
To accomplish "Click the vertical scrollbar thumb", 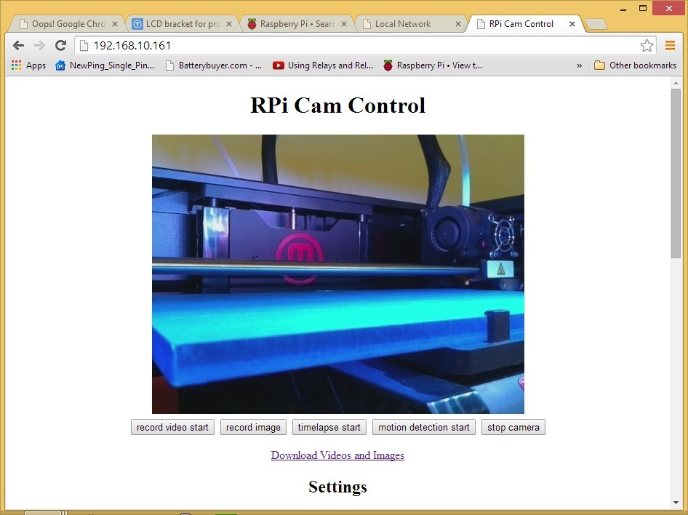I will (x=676, y=174).
